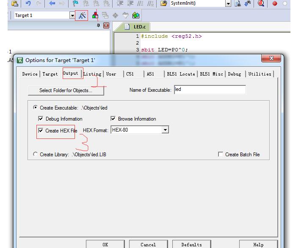Image resolution: width=301 pixels, height=248 pixels.
Task: Click the Cancel button
Action: pos(148,244)
